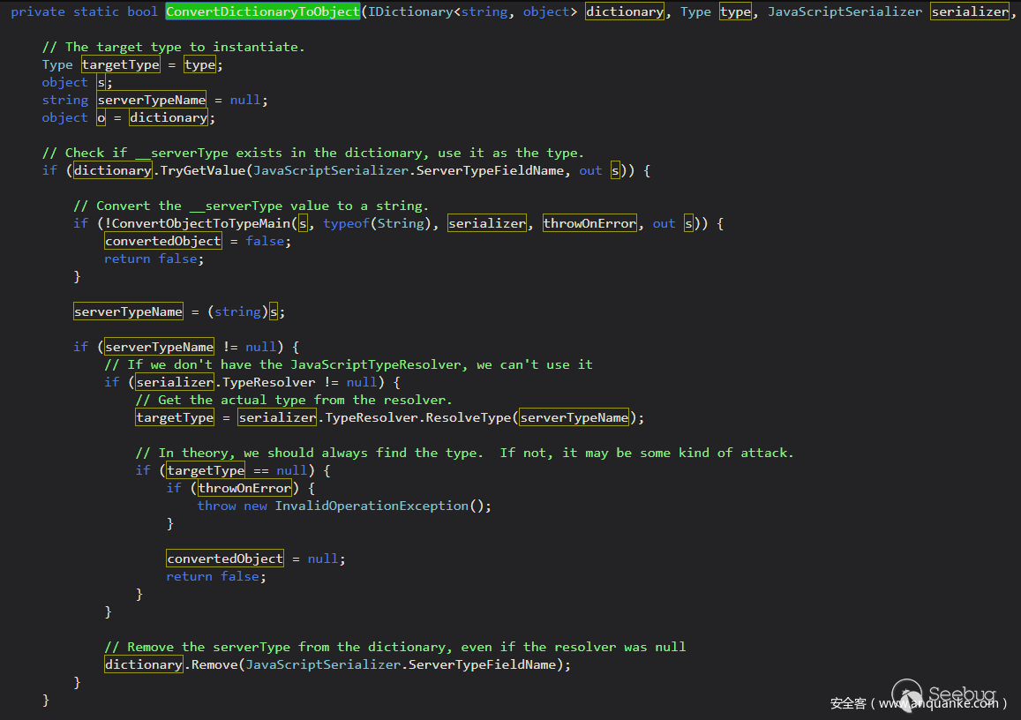
Task: Click the 'object s;' declaration line
Action: pos(77,82)
